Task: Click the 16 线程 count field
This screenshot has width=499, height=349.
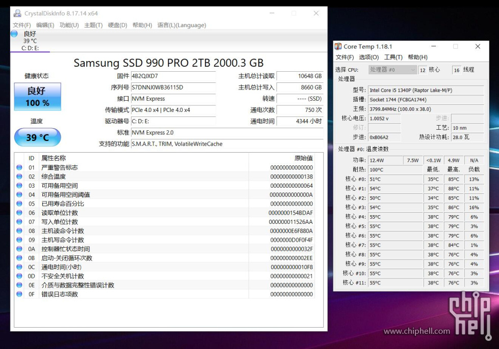Action: click(x=457, y=70)
